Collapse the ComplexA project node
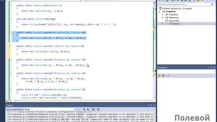This screenshot has width=217, height=122. tap(160, 12)
